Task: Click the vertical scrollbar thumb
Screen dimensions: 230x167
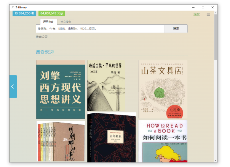Action: point(216,37)
